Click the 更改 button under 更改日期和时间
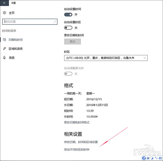Screen dimensions: 163x161 [x=73, y=41]
